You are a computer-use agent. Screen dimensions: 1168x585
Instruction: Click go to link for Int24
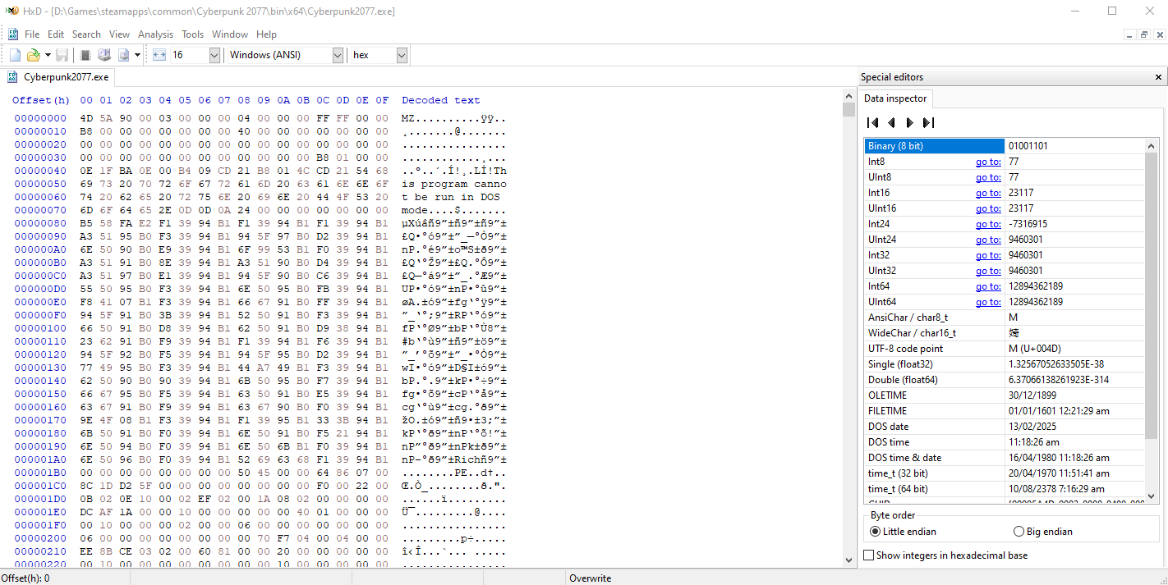tap(988, 224)
